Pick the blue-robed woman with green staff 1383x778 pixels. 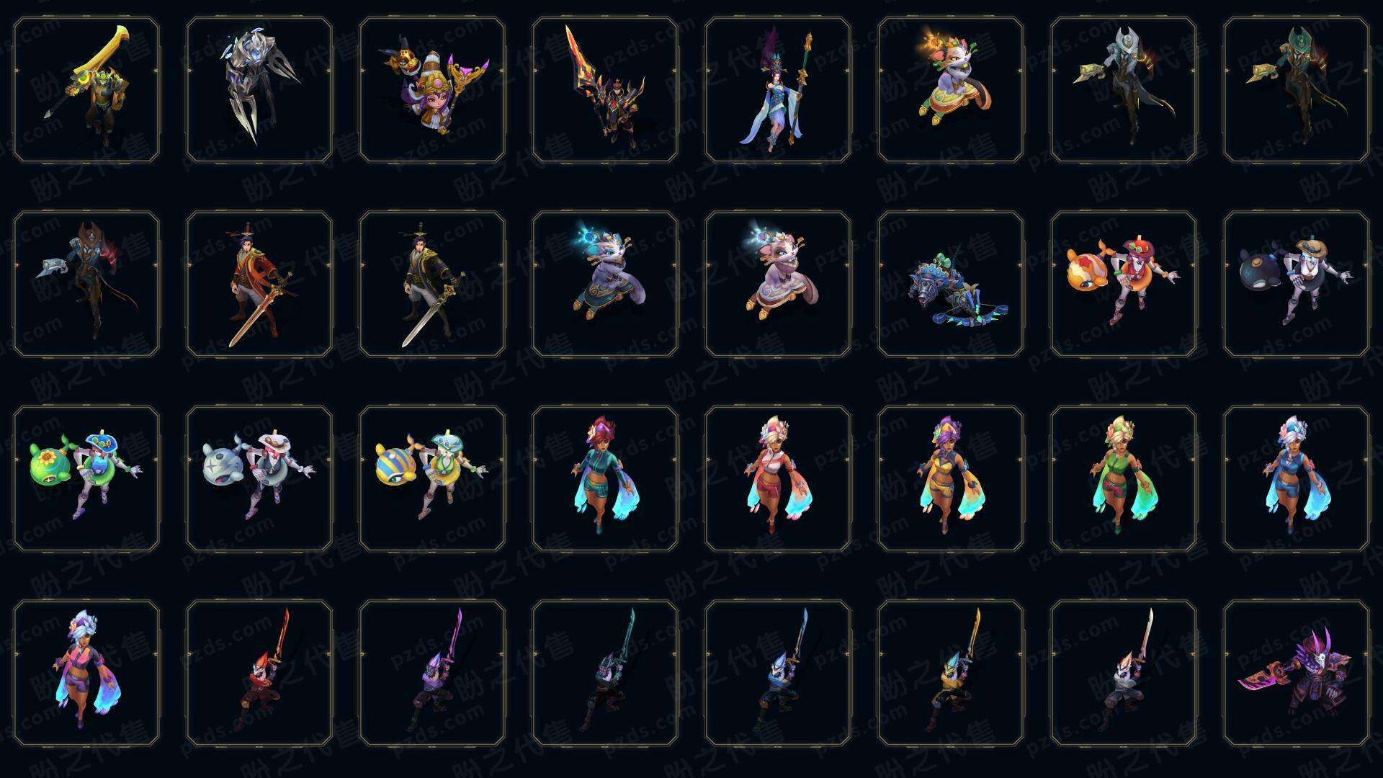[778, 89]
